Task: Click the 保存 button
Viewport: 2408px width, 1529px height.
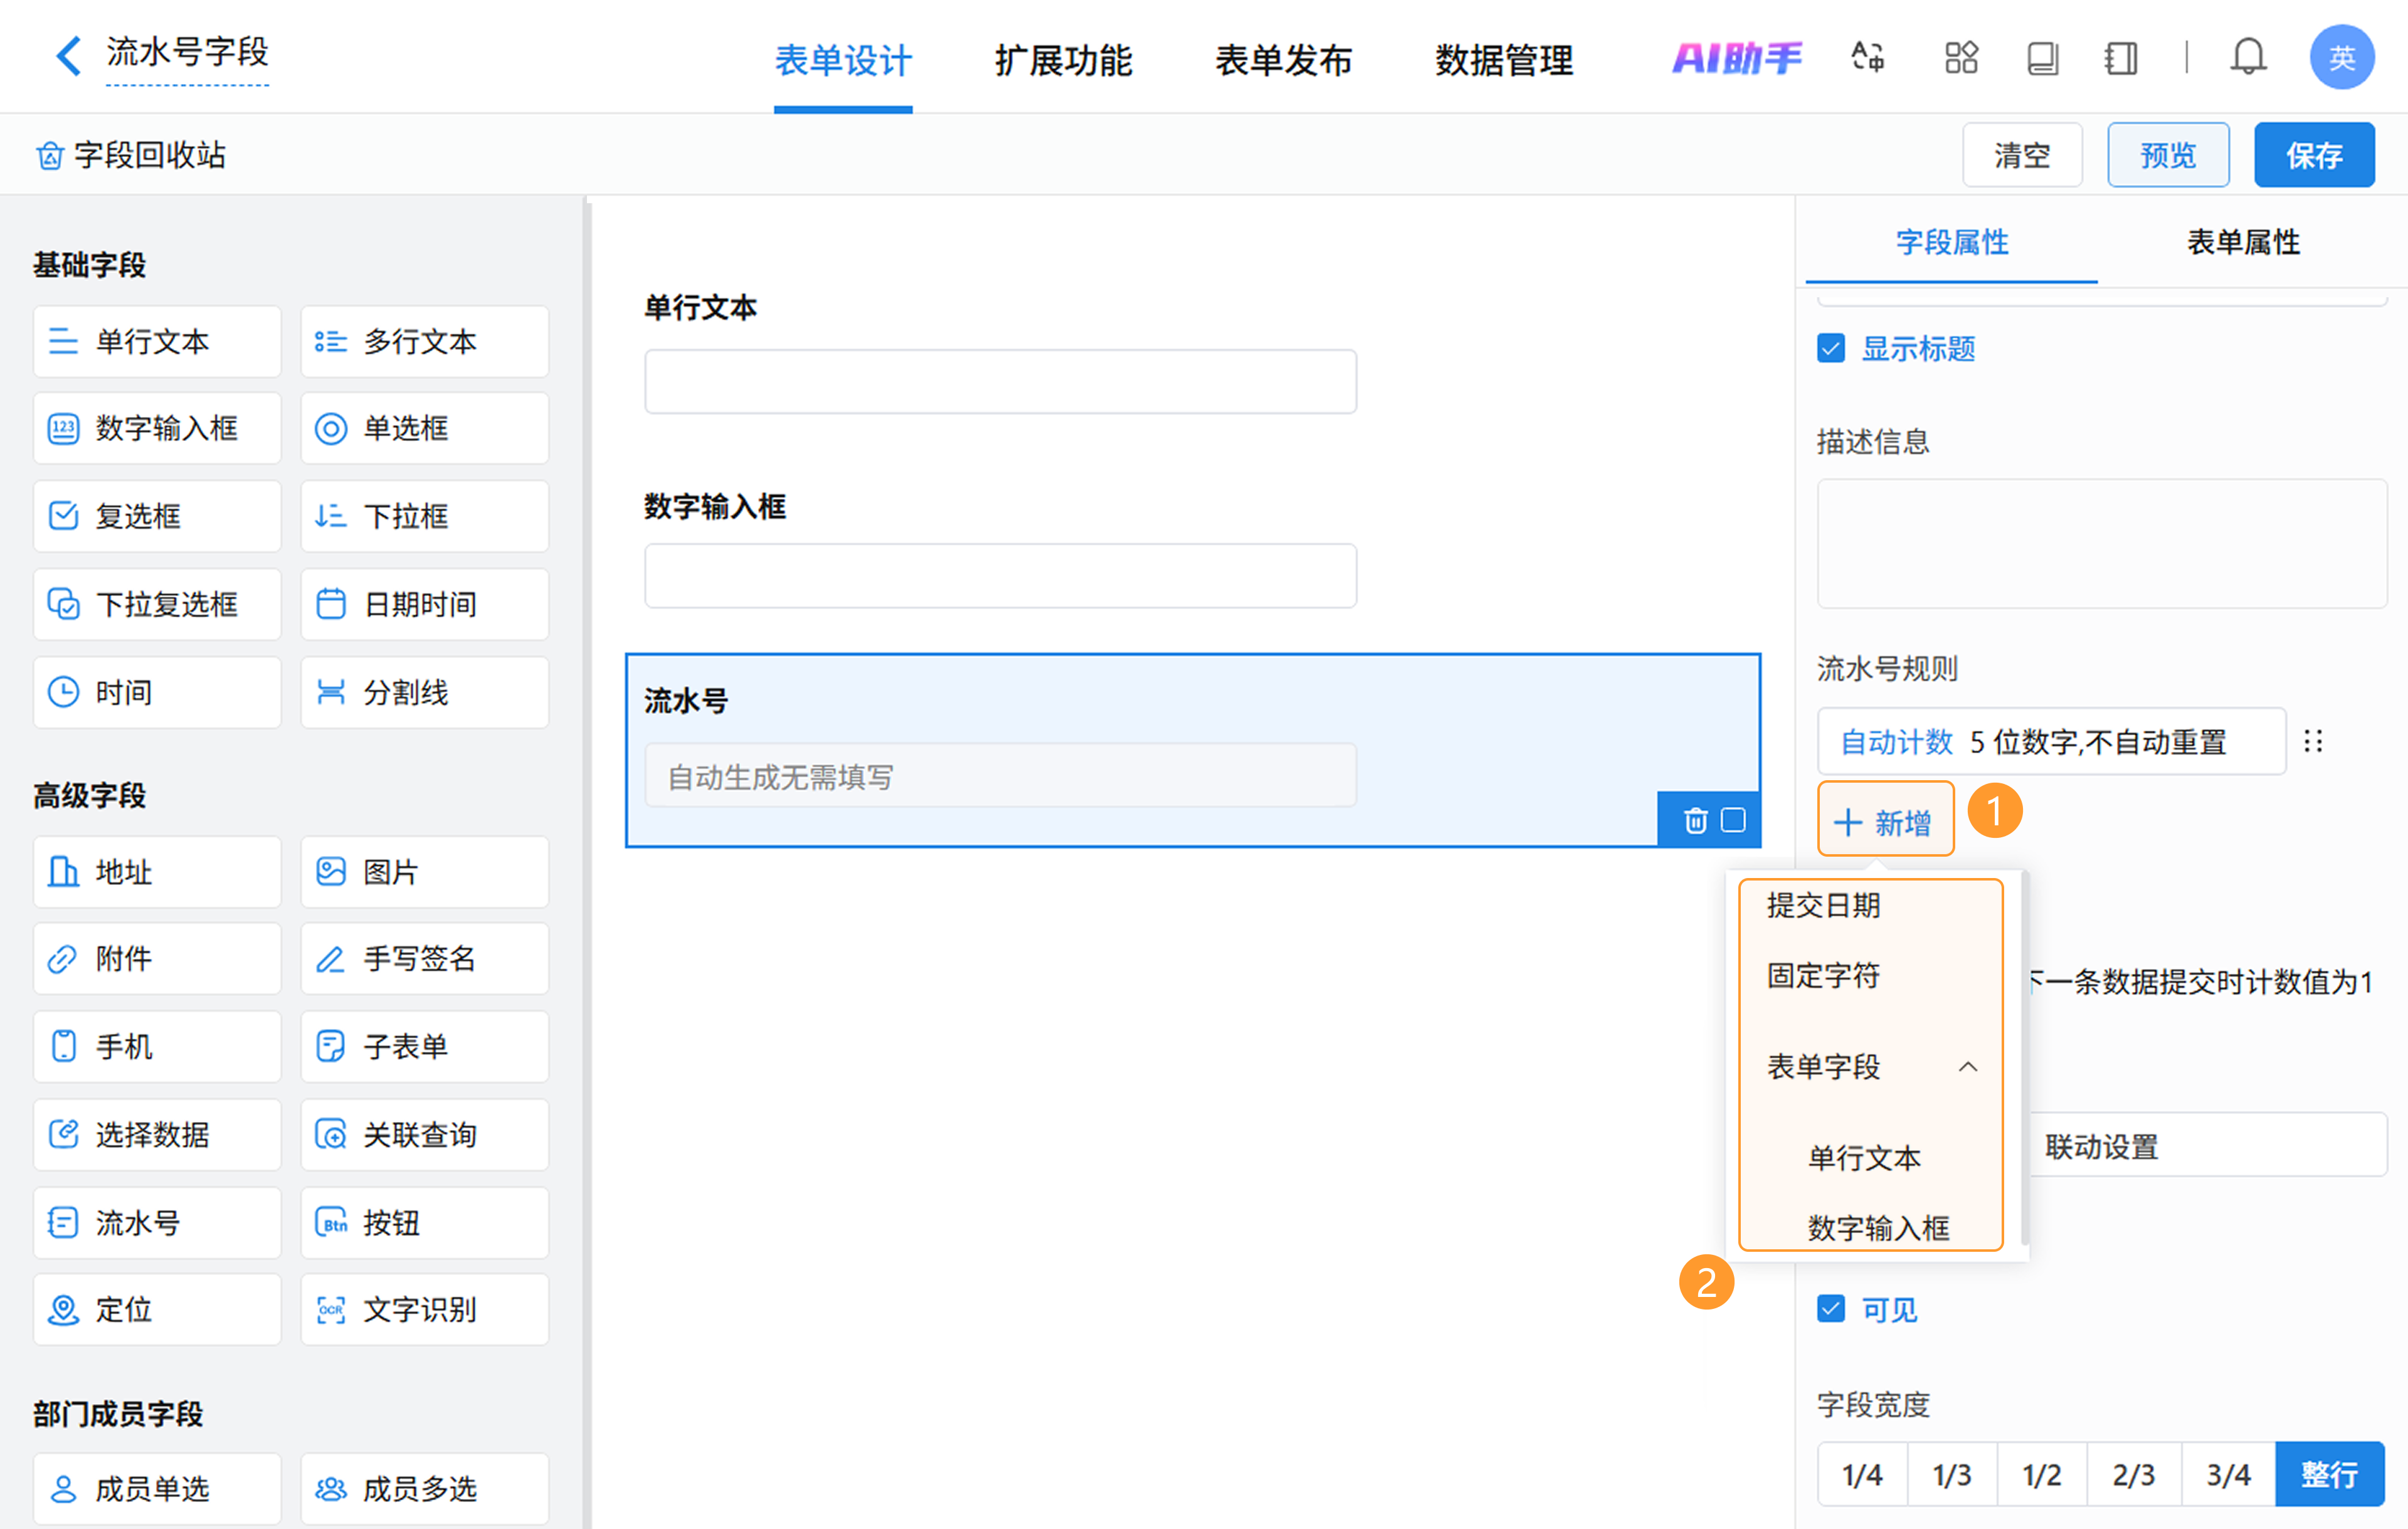Action: (x=2313, y=155)
